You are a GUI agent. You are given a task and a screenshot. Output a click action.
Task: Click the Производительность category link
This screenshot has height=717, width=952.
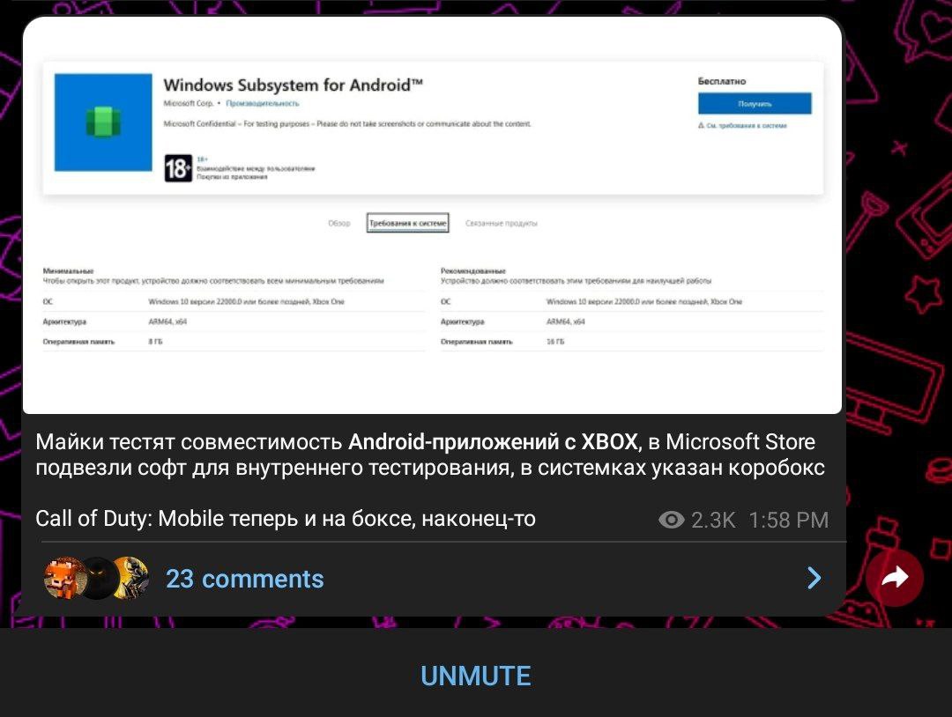tap(263, 104)
